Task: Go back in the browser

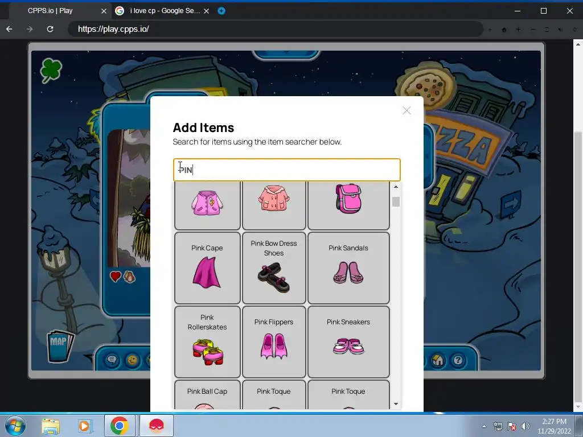Action: 9,29
